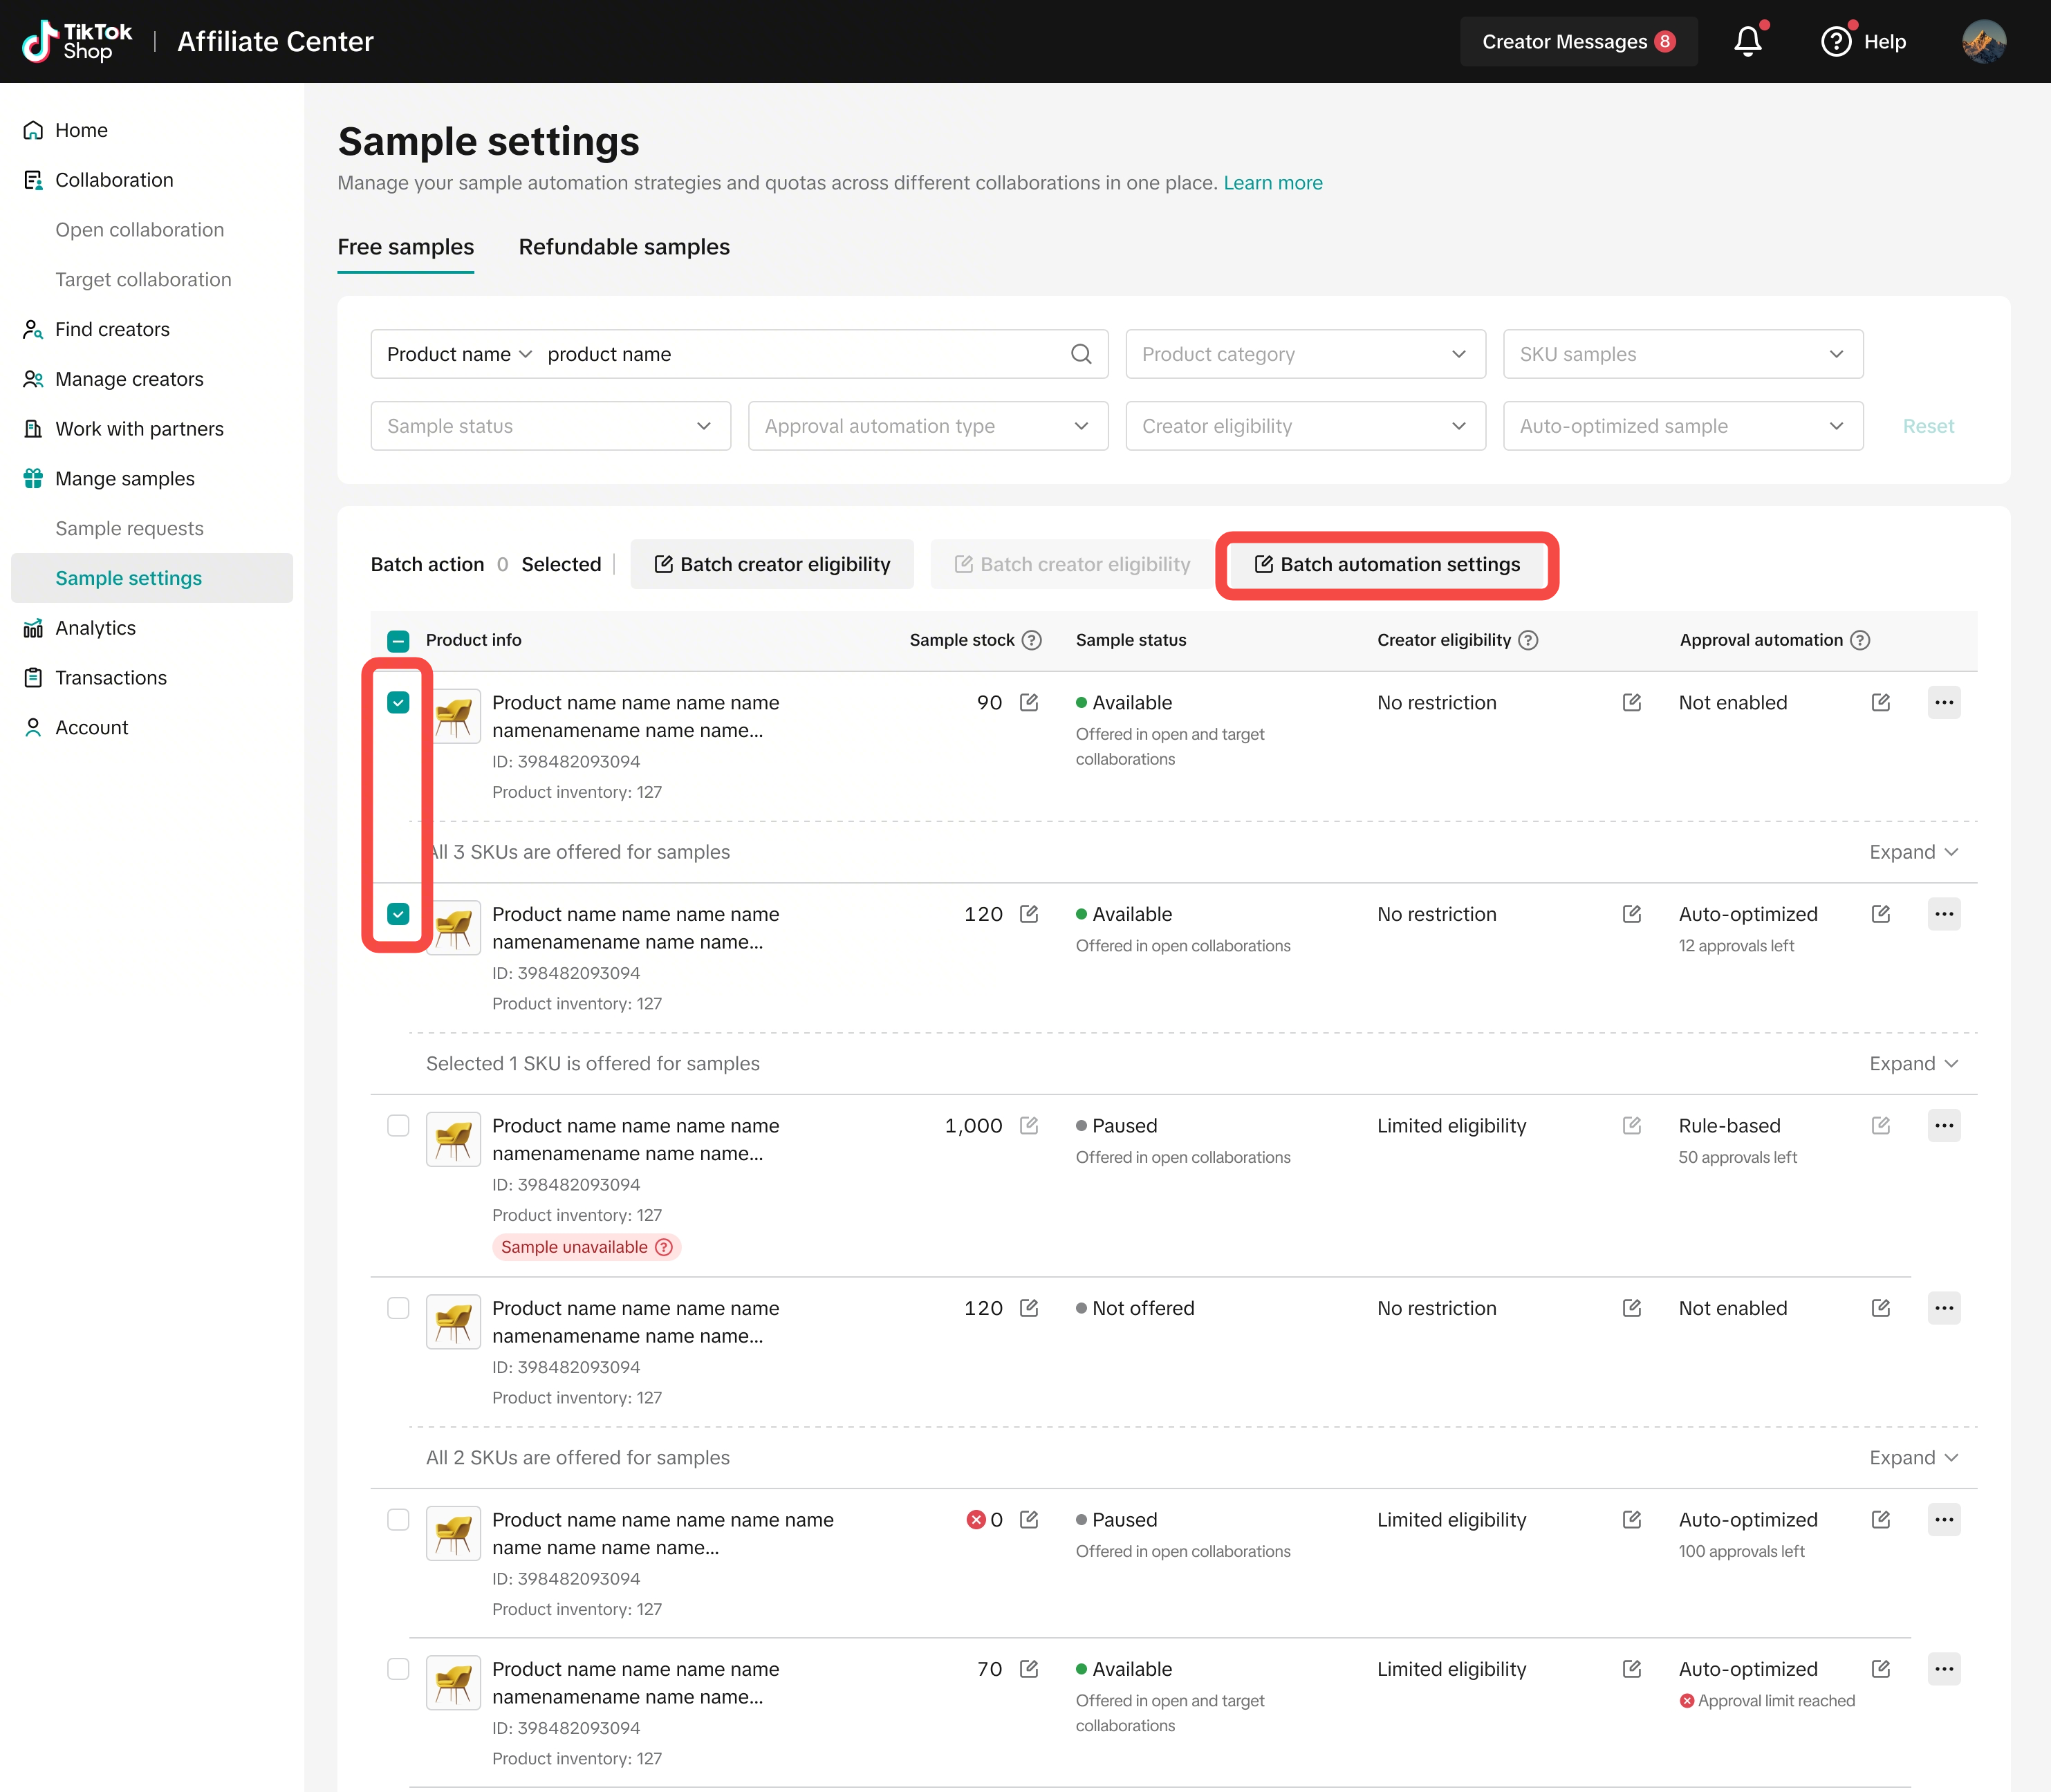
Task: Edit automation for the 12 approvals left row
Action: click(1881, 913)
